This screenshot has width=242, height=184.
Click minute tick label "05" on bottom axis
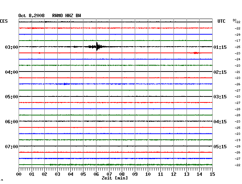pyautogui.click(x=83, y=174)
